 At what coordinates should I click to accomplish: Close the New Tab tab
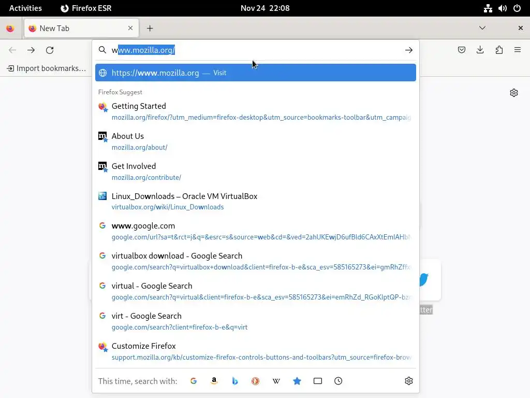coord(130,28)
